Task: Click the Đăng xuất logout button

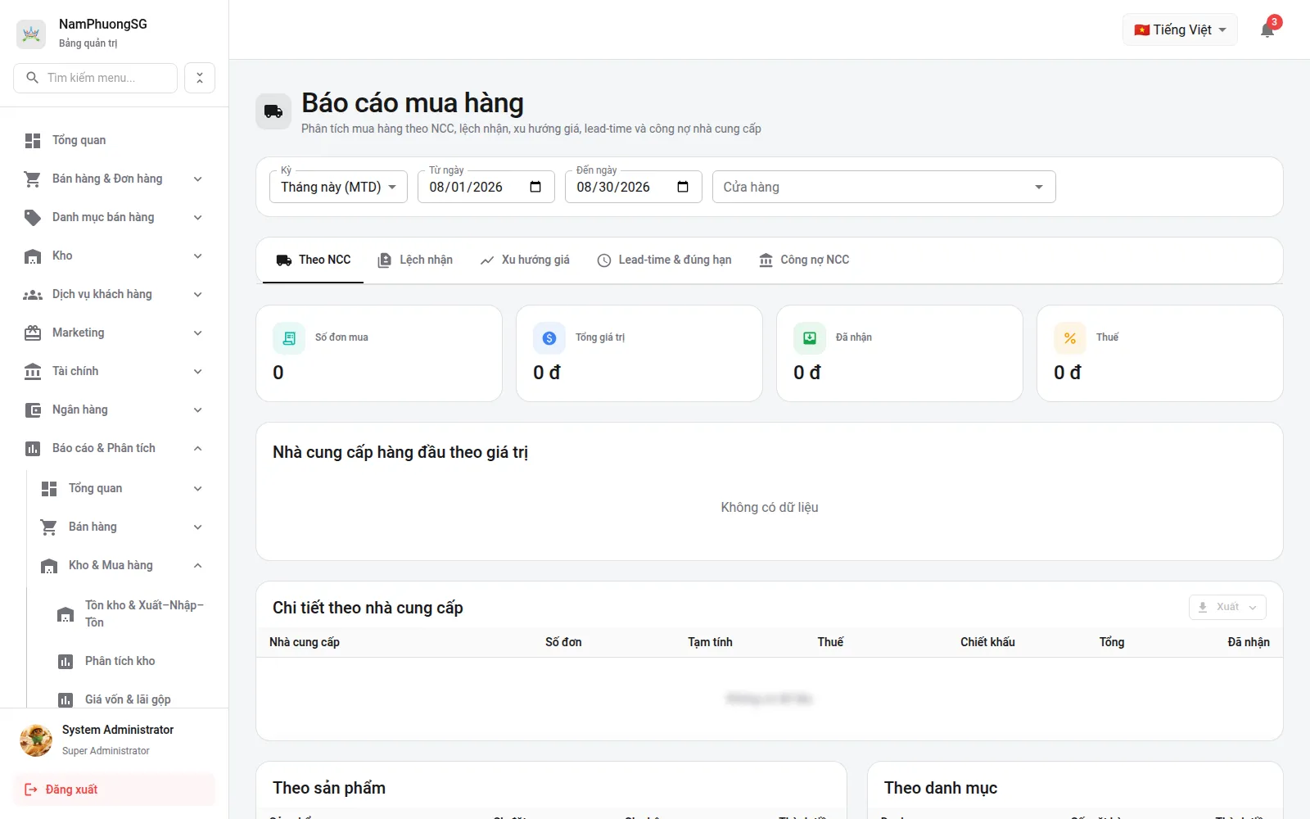Action: pyautogui.click(x=115, y=790)
